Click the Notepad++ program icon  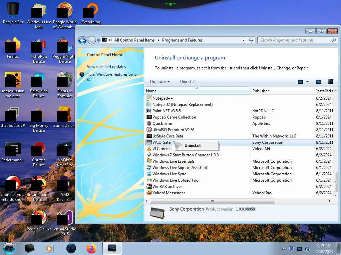(149, 98)
